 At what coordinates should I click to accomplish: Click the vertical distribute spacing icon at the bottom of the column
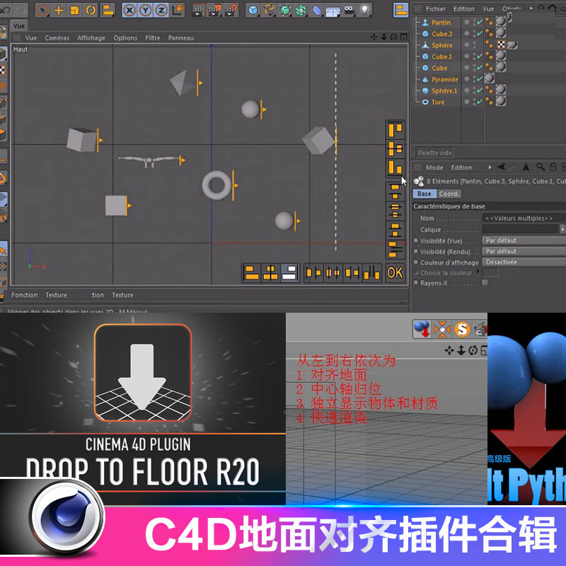point(395,250)
